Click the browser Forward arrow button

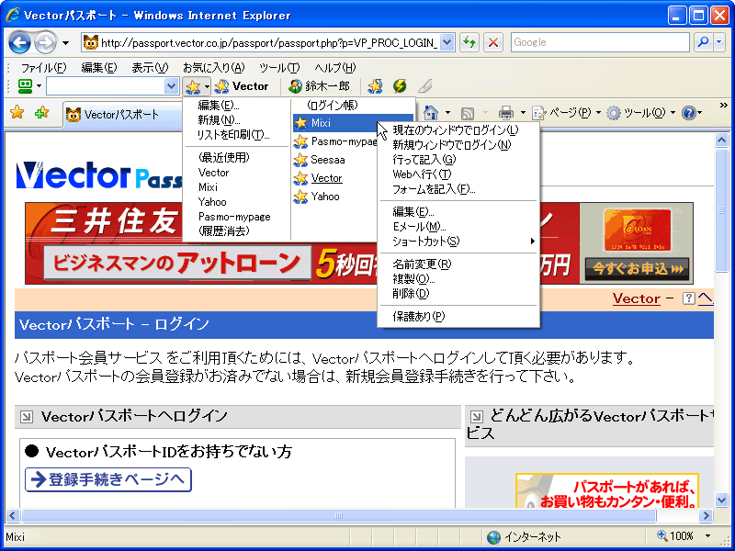(45, 43)
